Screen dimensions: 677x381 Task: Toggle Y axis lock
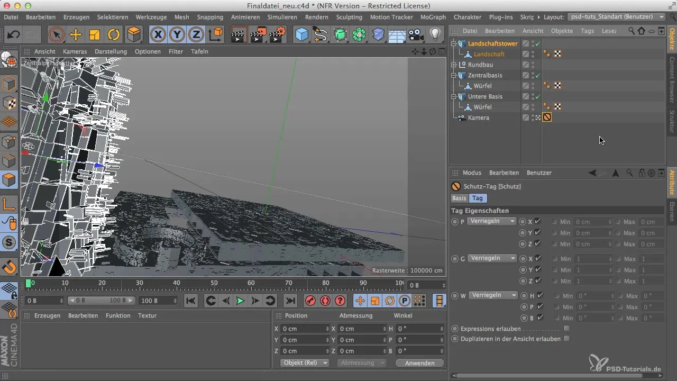[x=177, y=35]
